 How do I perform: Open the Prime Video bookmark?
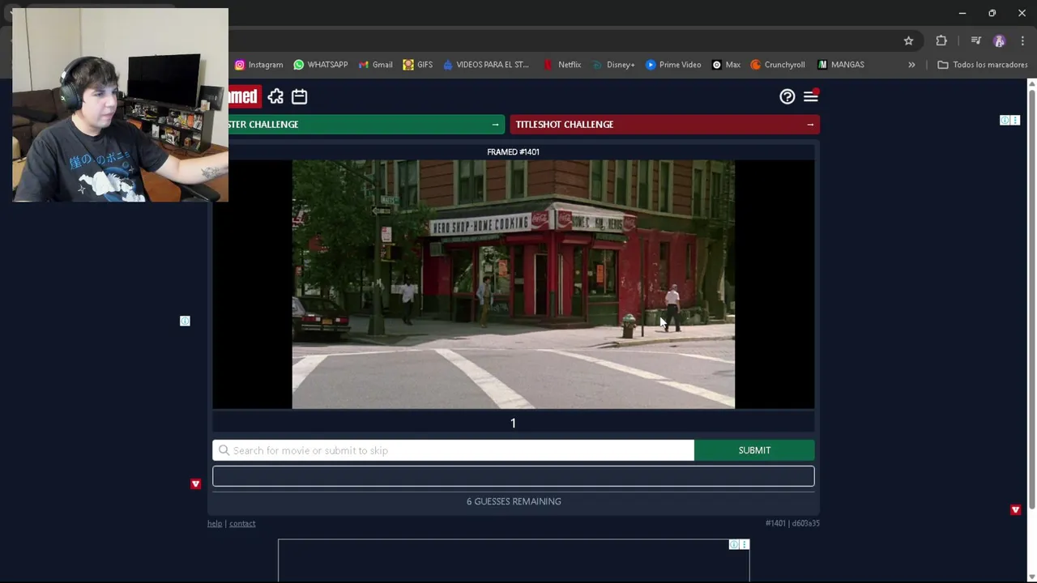(673, 65)
